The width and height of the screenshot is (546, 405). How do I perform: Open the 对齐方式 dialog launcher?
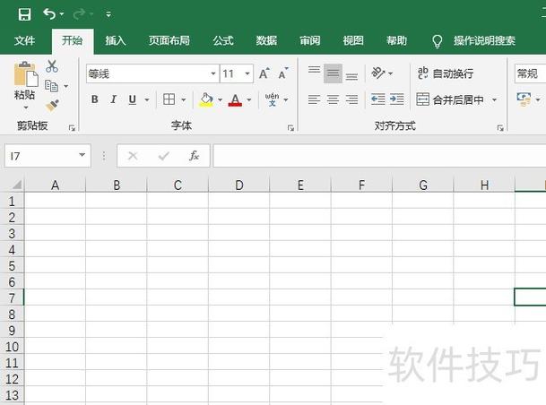pos(500,128)
